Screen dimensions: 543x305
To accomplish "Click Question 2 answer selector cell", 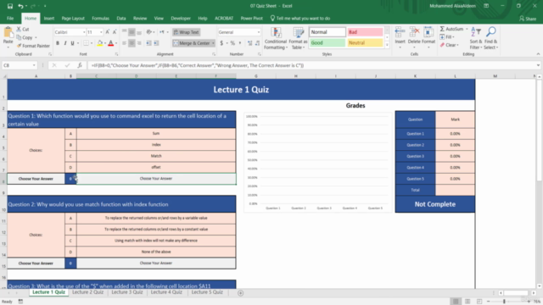I will [70, 263].
